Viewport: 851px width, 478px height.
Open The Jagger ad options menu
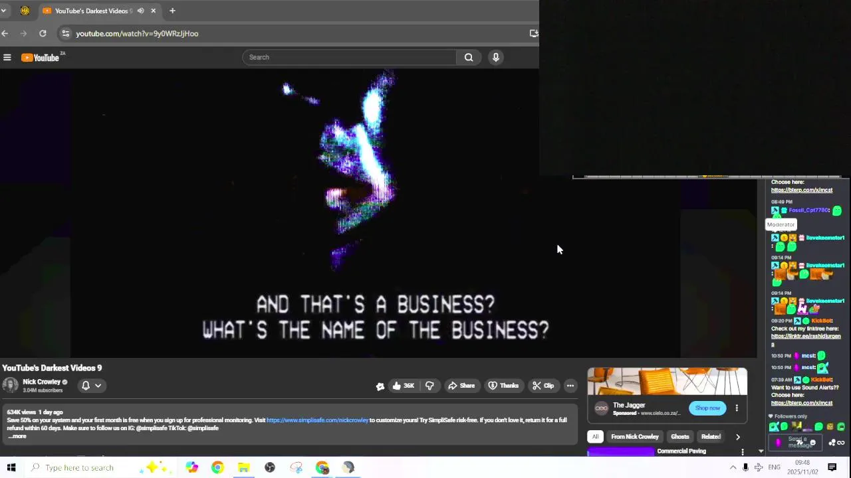point(737,408)
